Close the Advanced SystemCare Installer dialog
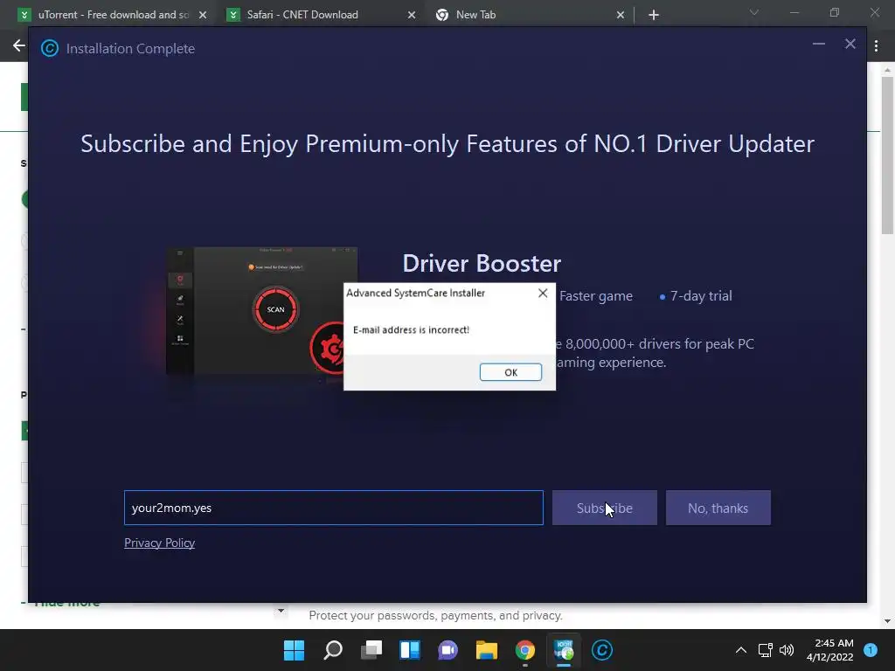Image resolution: width=895 pixels, height=671 pixels. (543, 293)
